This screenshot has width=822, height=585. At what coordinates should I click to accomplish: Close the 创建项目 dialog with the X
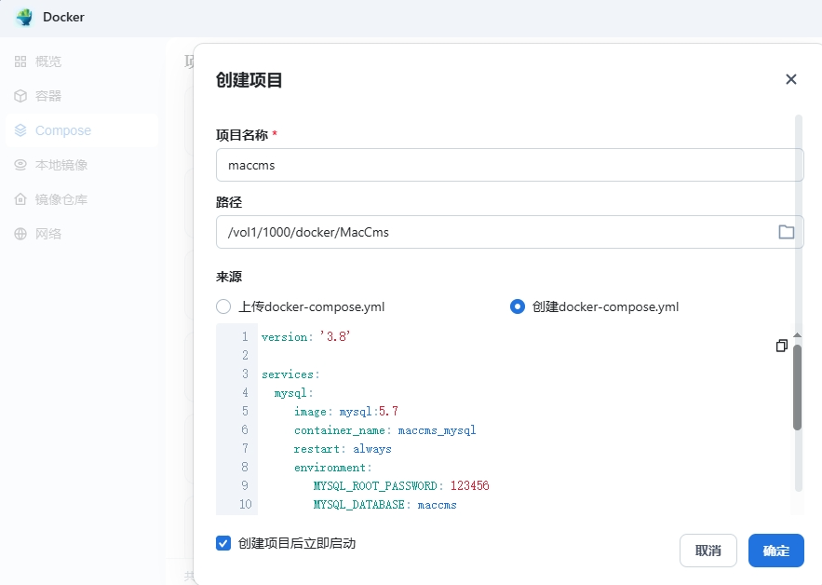(x=790, y=79)
